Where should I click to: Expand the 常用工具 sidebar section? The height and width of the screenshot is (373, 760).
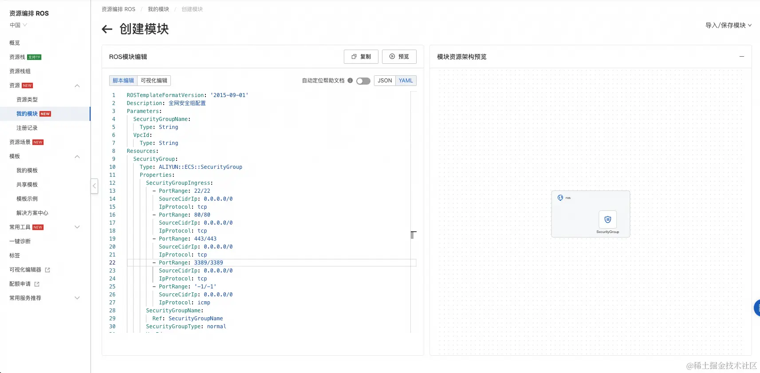point(77,227)
